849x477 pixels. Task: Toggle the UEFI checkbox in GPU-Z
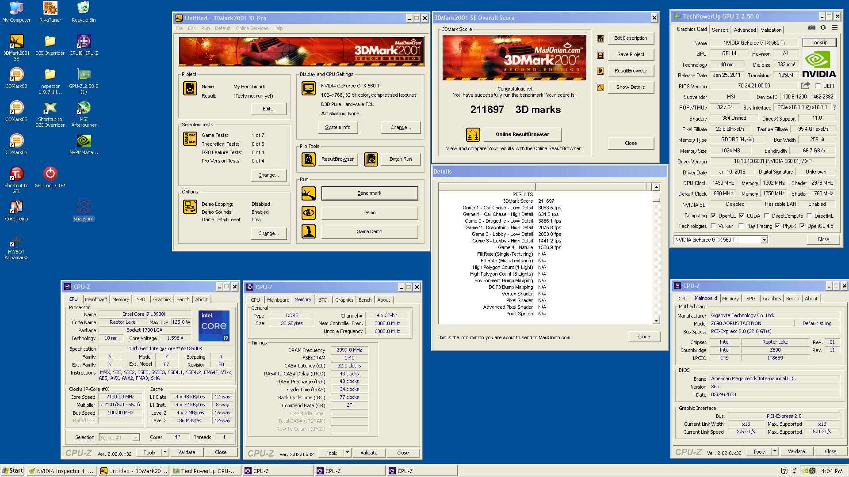[x=818, y=86]
